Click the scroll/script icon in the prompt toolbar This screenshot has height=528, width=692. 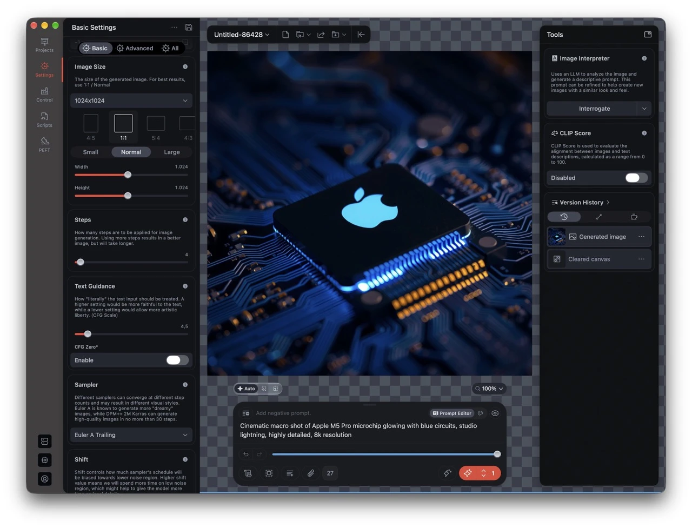coord(248,473)
